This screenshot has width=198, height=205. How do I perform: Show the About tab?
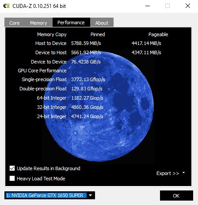coord(102,23)
